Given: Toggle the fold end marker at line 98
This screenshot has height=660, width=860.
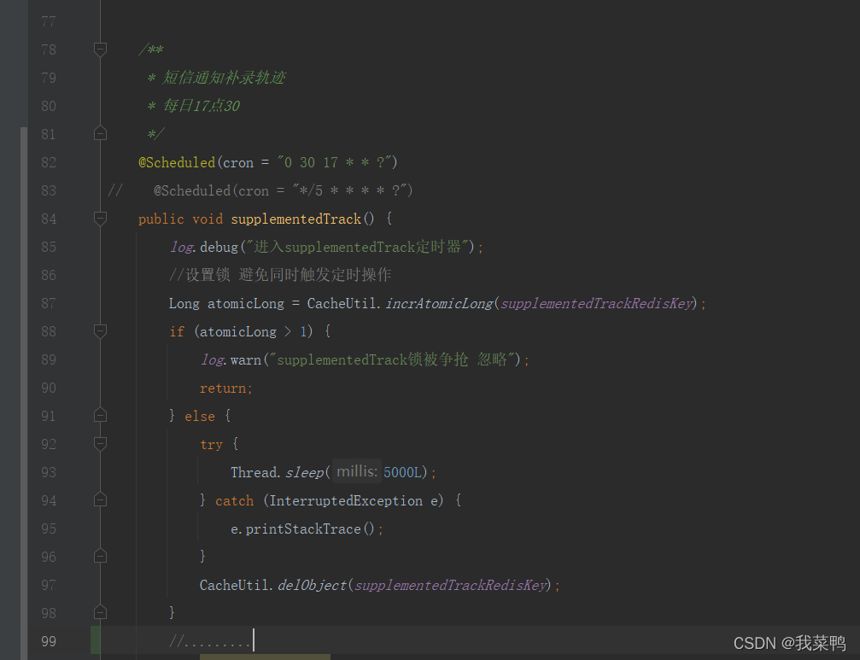Looking at the screenshot, I should (100, 612).
